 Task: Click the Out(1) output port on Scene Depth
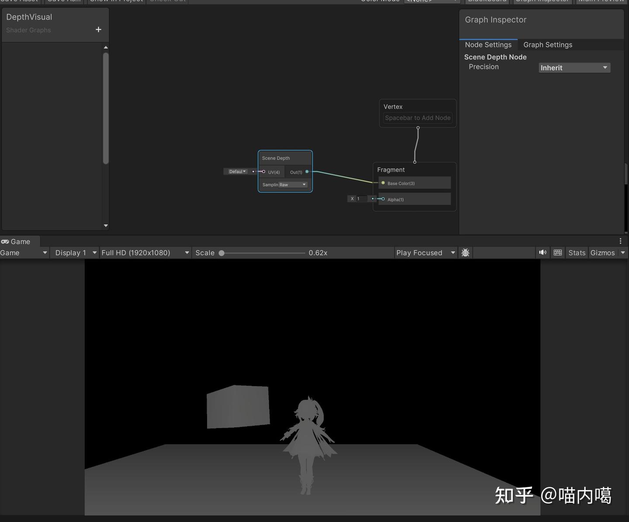coord(307,172)
